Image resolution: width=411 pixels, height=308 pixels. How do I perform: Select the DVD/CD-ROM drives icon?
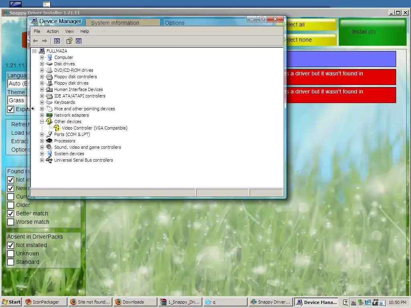point(49,70)
